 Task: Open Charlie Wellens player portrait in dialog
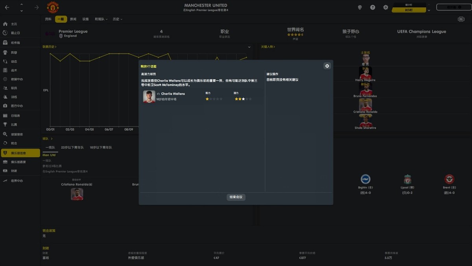[x=149, y=97]
